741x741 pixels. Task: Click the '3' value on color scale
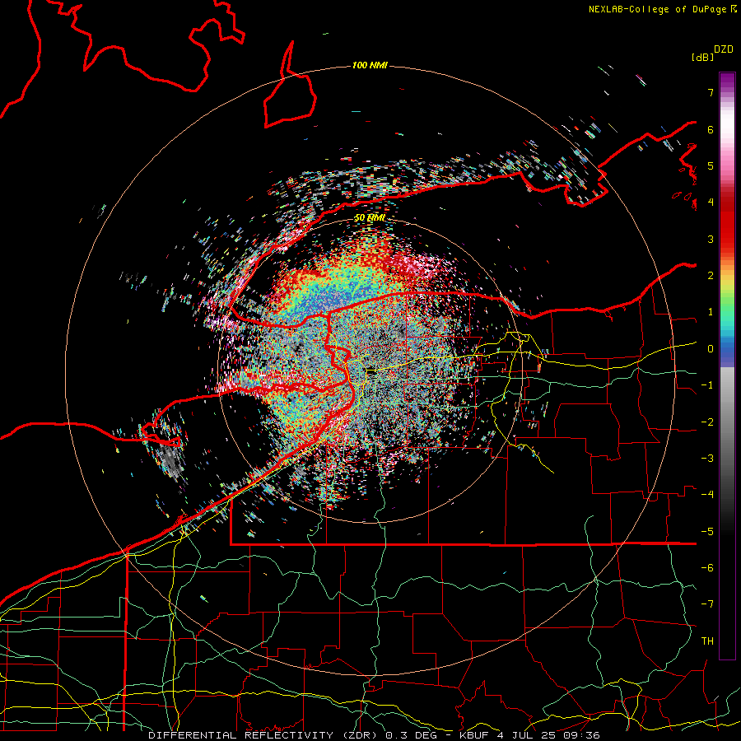click(x=711, y=239)
